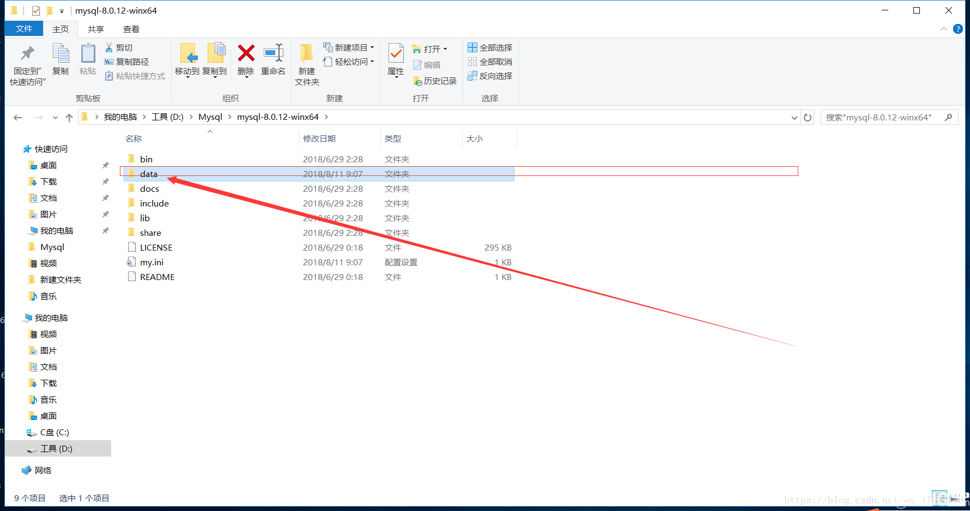Open recent locations dropdown arrow
Image resolution: width=970 pixels, height=511 pixels.
tap(55, 118)
